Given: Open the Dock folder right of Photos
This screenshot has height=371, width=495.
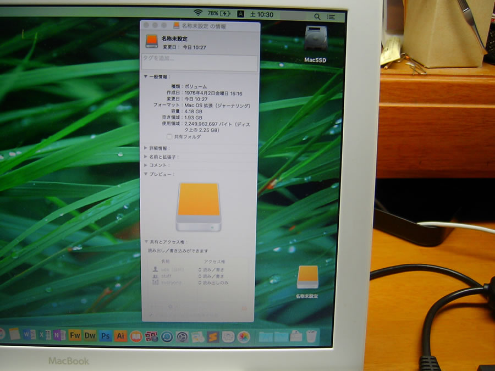Looking at the screenshot, I should click(x=265, y=337).
